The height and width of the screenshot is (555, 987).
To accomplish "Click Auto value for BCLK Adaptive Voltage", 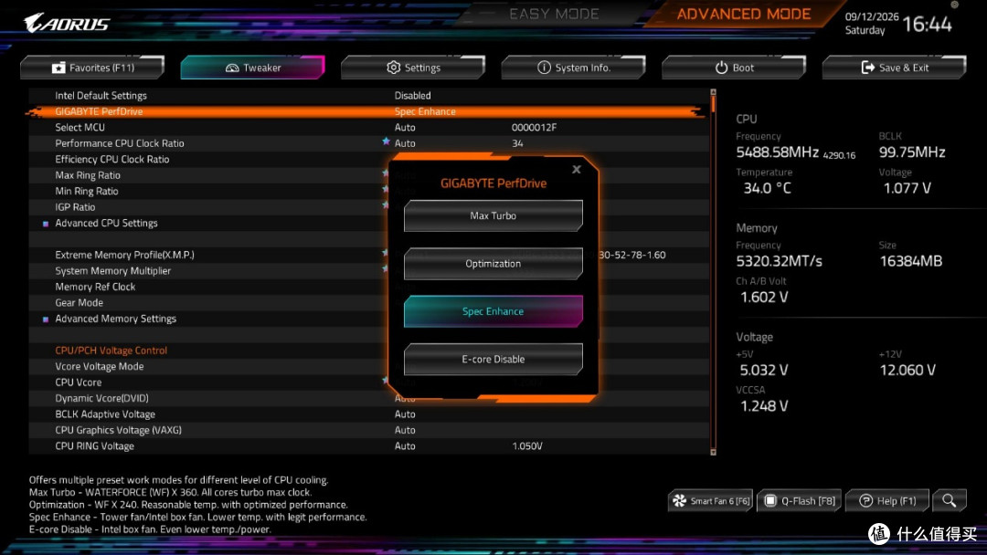I will coord(405,414).
